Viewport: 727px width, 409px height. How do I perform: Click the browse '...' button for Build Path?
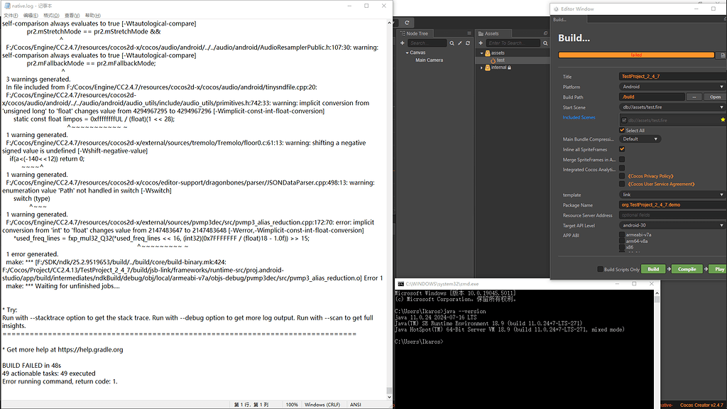(x=694, y=97)
